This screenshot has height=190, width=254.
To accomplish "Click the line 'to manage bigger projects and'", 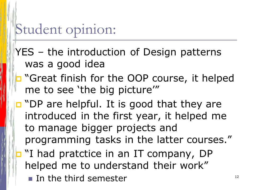I will (101, 128).
